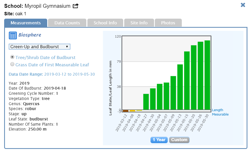
Task: Click the Length Mesurable legend label
Action: (220, 112)
